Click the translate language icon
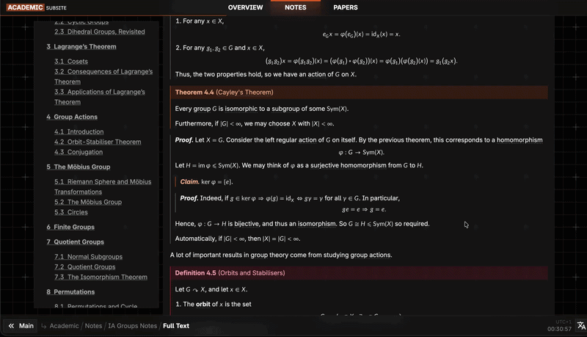 [x=581, y=325]
